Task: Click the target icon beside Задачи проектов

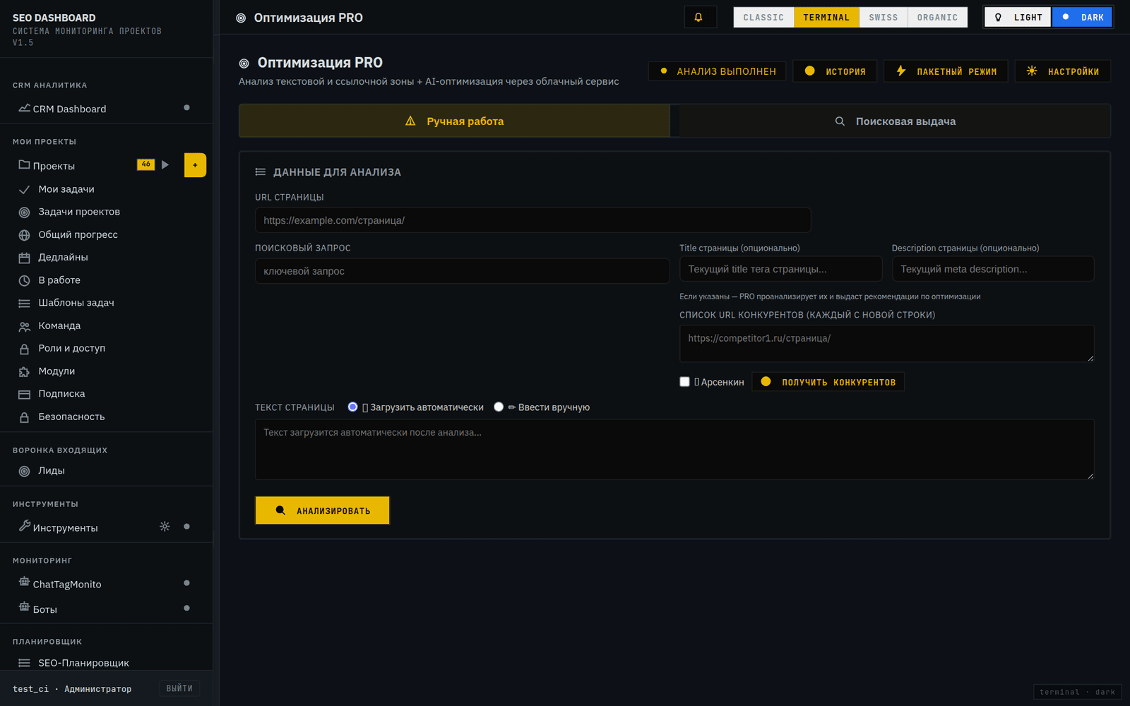Action: pos(24,213)
